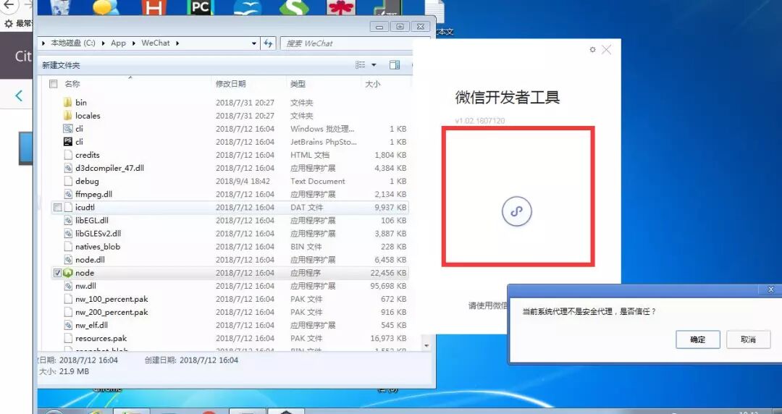
Task: Select the nw_elf.dll file icon
Action: click(x=68, y=325)
